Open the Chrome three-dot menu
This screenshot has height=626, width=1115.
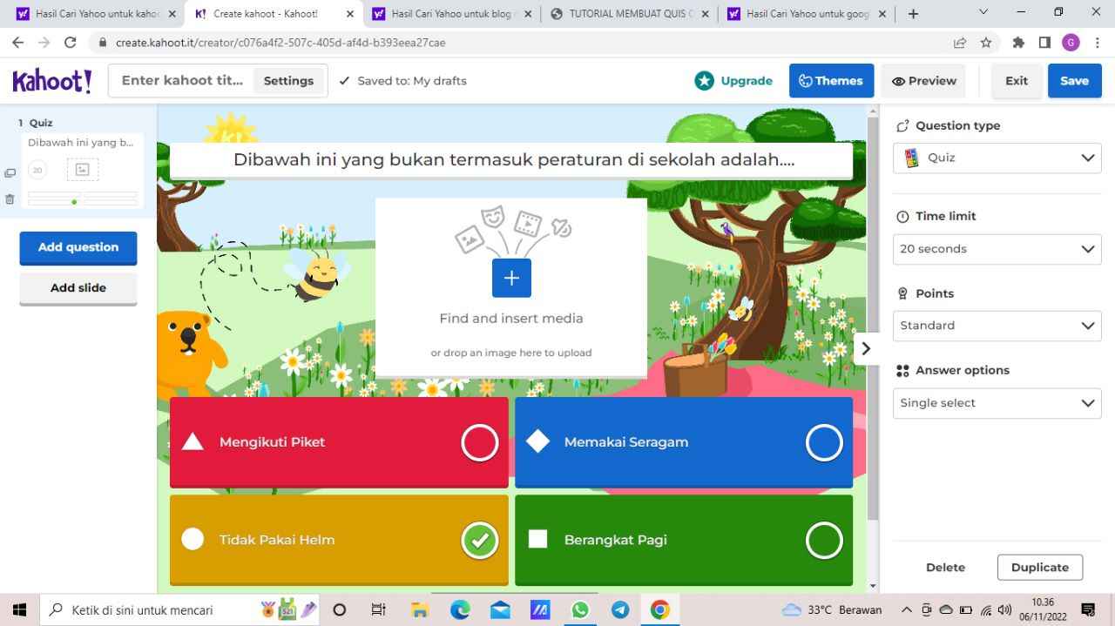1097,43
